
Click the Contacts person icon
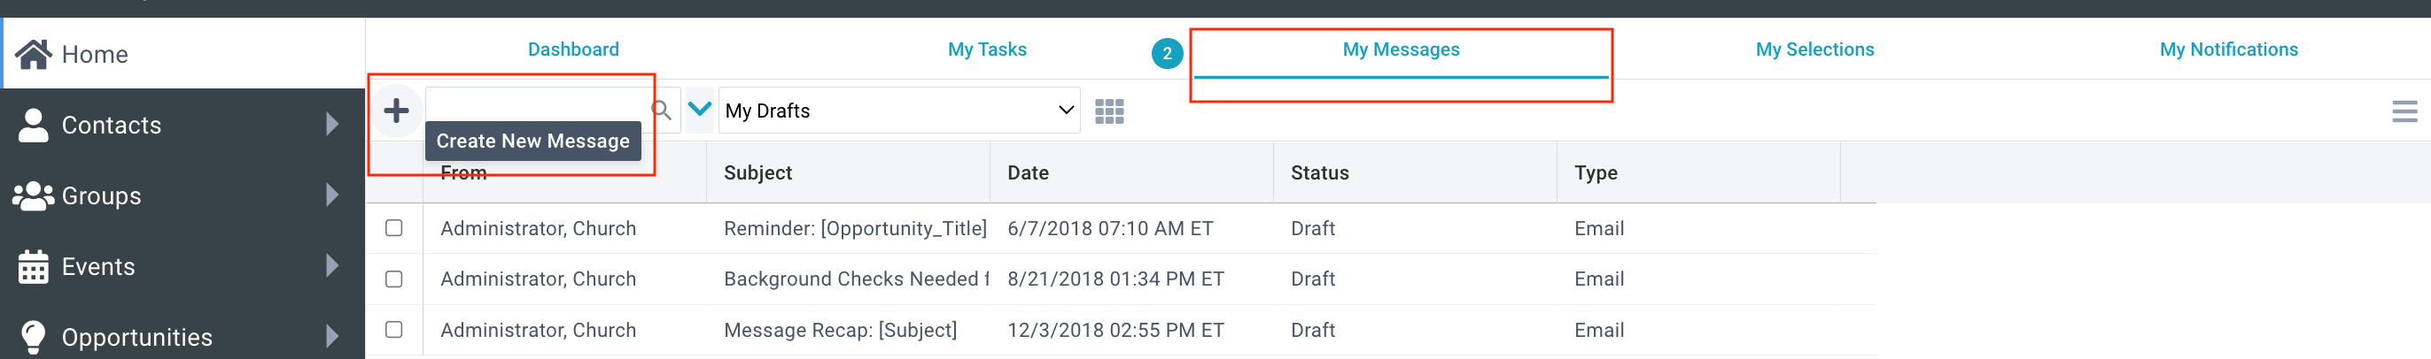[33, 126]
